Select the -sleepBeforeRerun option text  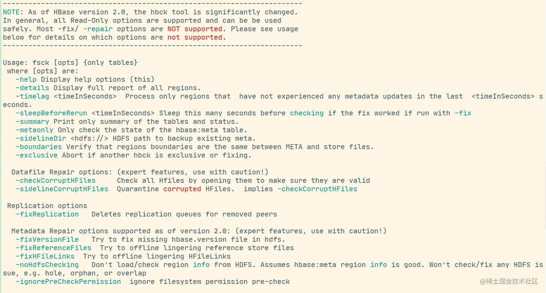[x=51, y=113]
